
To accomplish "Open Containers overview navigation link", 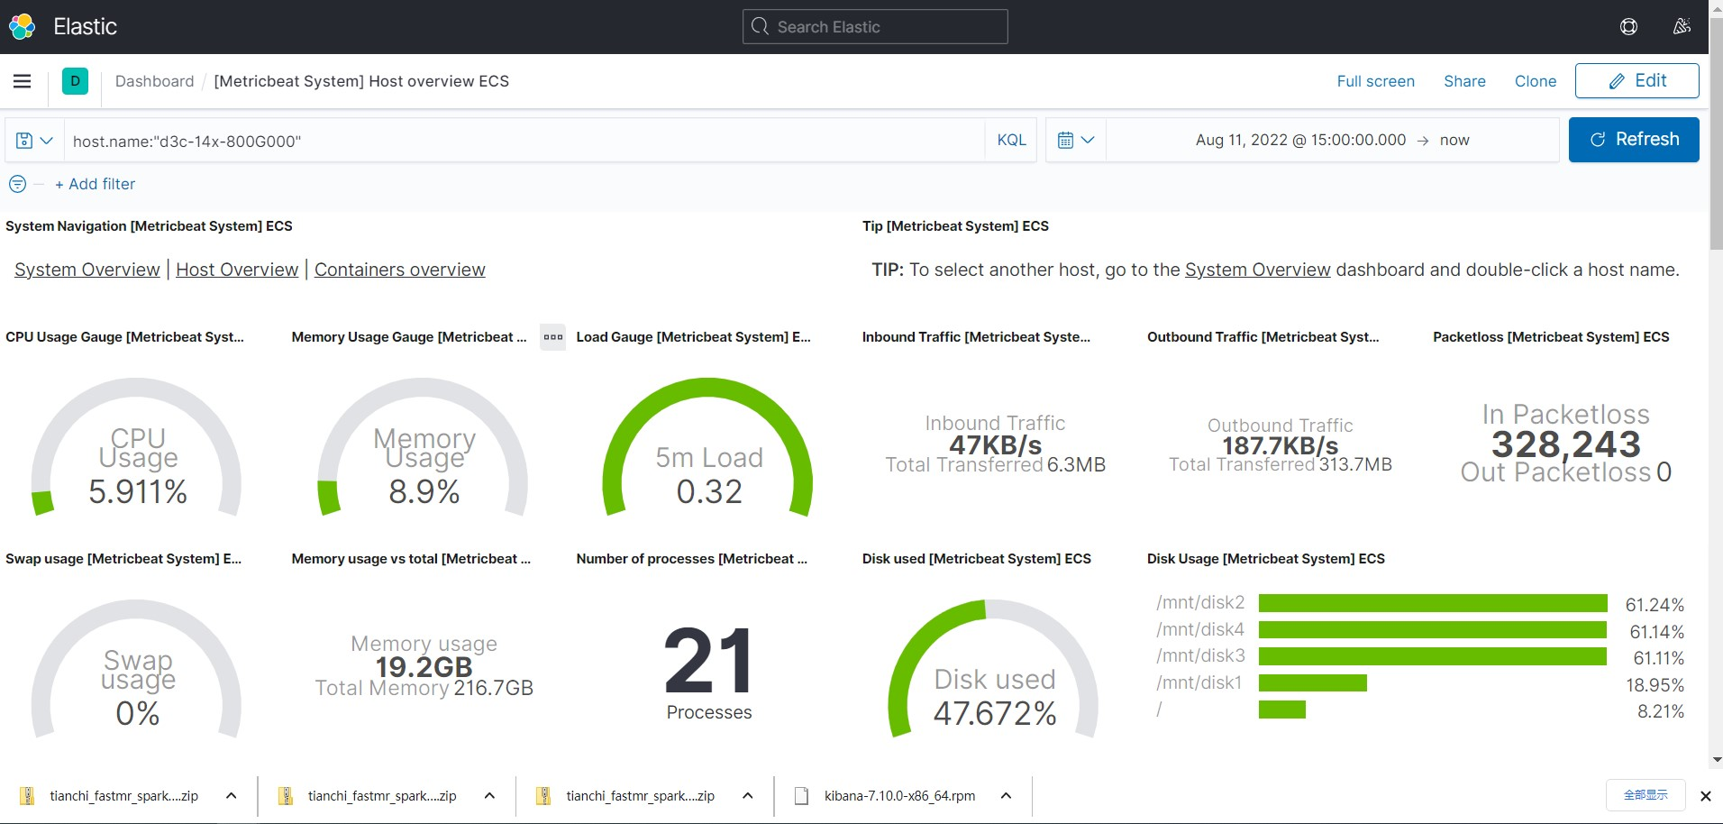I will click(x=400, y=270).
